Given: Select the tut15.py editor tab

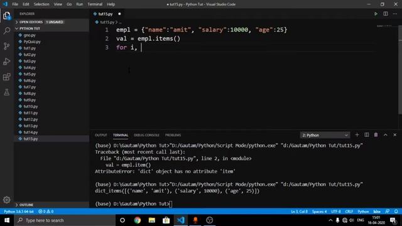Looking at the screenshot, I should 106,14.
